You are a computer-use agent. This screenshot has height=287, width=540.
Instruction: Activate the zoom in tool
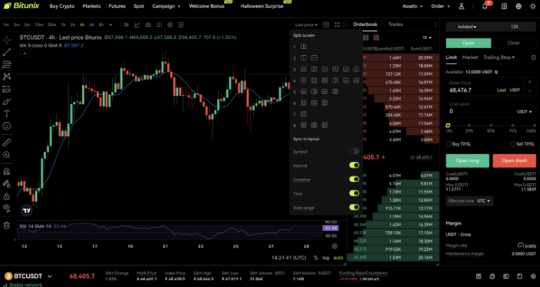[7, 155]
